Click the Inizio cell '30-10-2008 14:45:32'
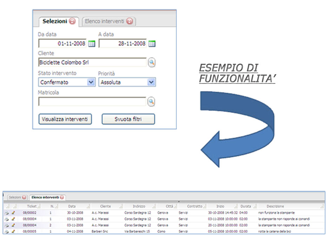328x243 pixels. pos(223,213)
